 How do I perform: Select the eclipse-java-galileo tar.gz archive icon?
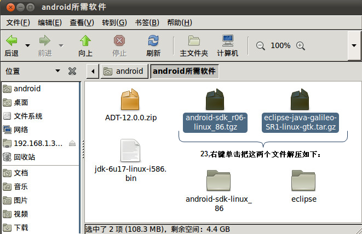[x=300, y=99]
